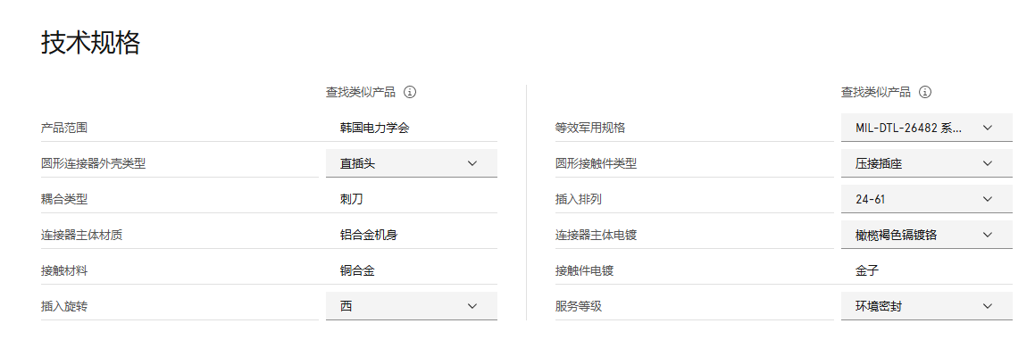Open the 环境密封 service class dropdown

927,306
